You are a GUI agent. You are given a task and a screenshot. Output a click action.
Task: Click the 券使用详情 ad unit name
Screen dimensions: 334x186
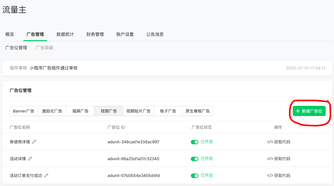point(20,142)
